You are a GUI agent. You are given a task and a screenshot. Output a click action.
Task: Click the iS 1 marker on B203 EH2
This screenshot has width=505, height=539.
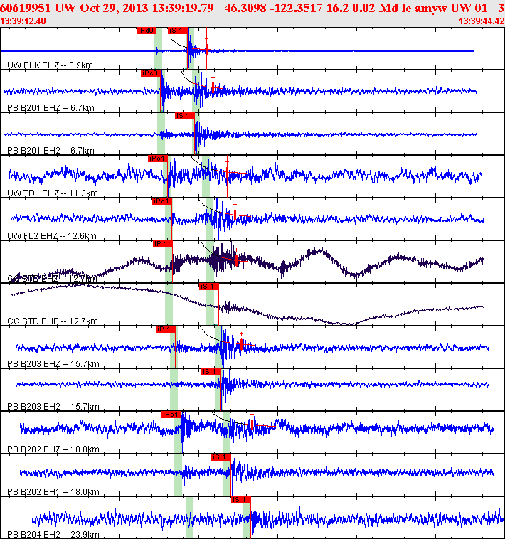211,372
